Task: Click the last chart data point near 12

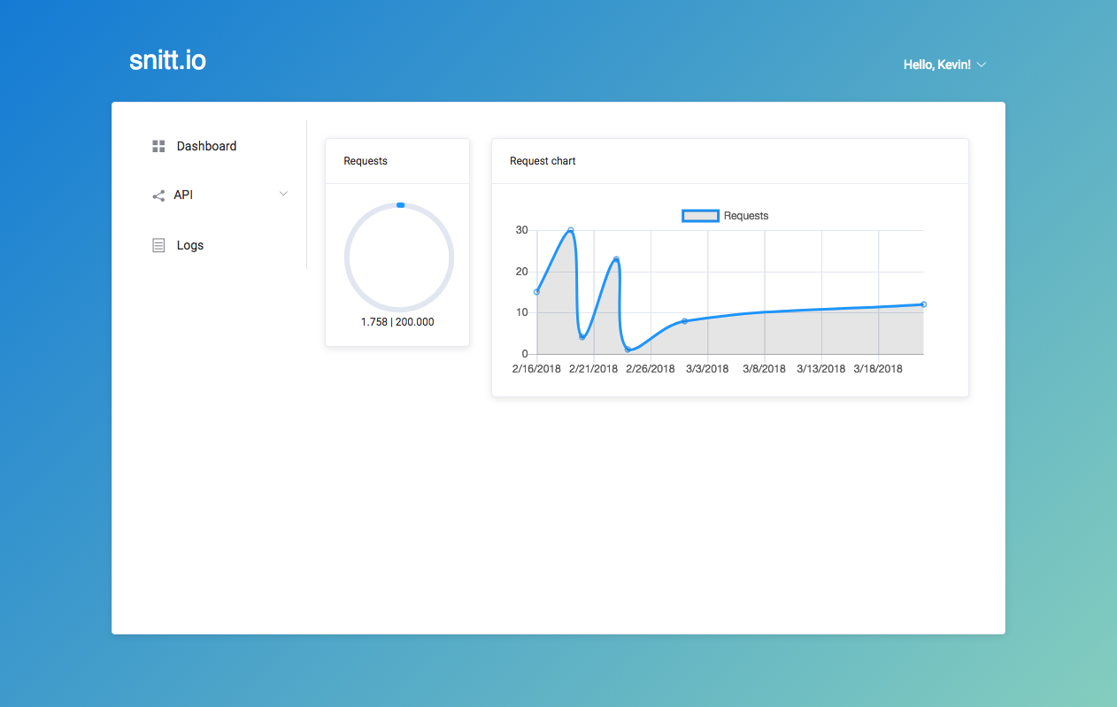Action: tap(923, 304)
